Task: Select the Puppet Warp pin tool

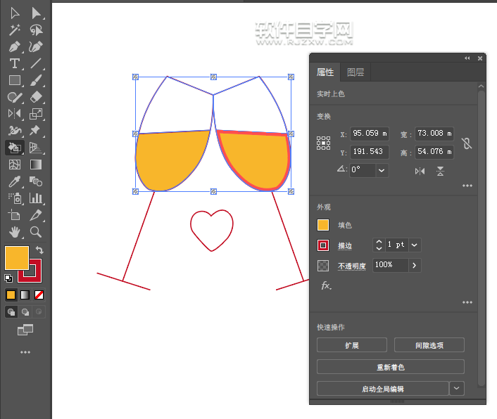Action: [x=36, y=130]
